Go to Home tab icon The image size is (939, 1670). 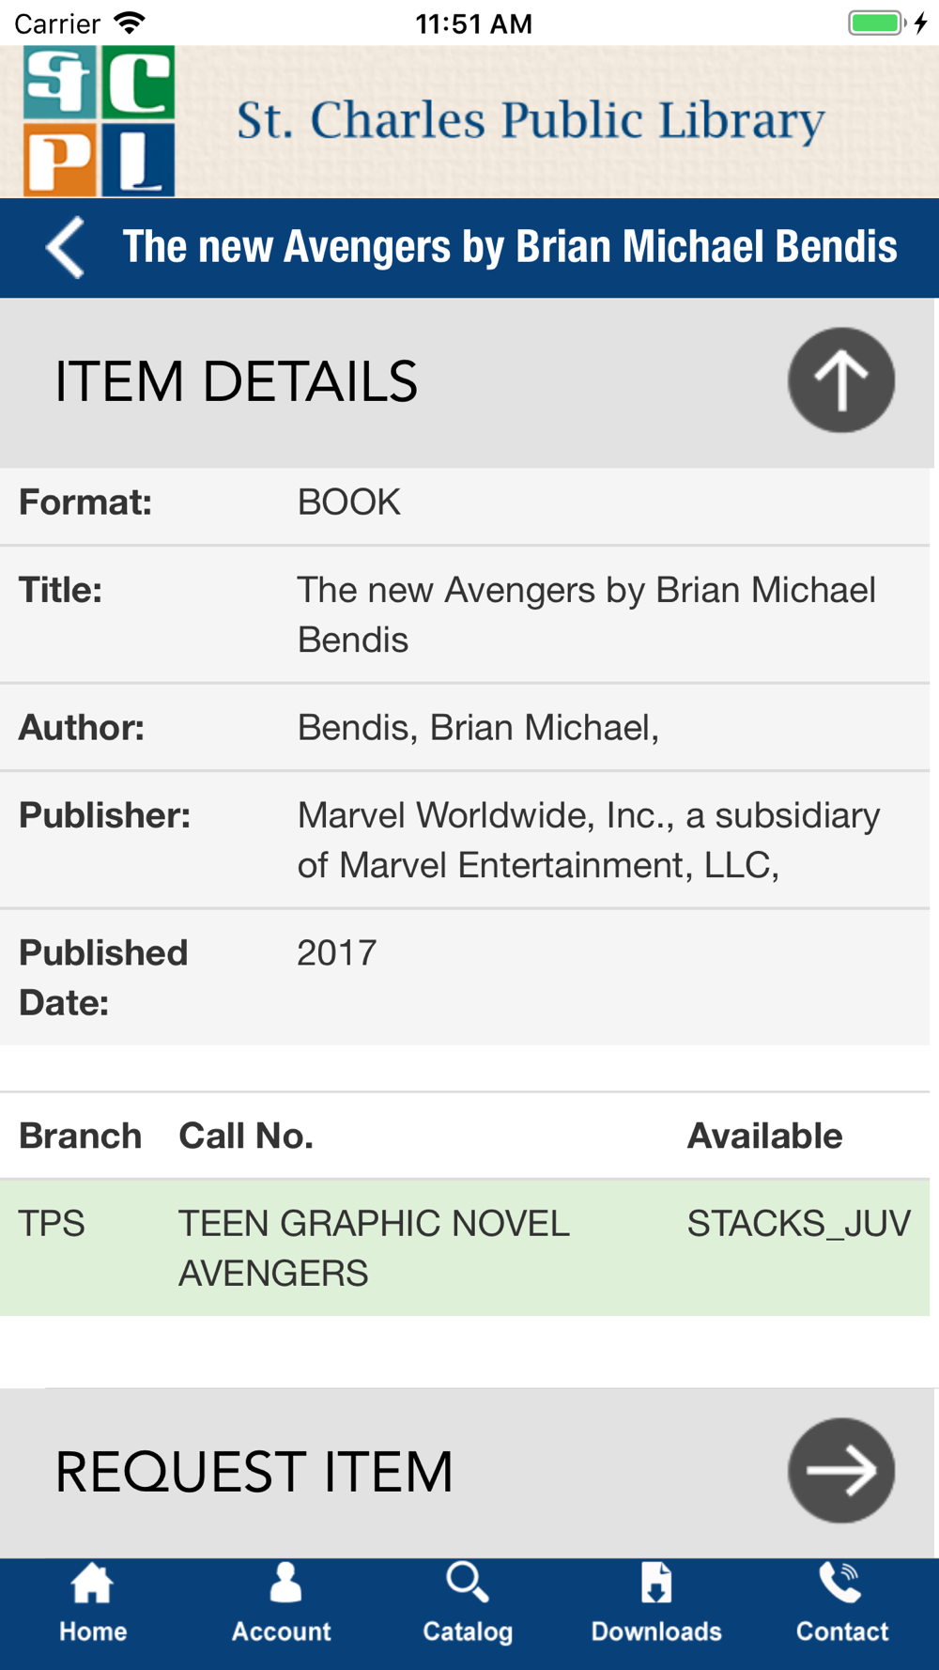coord(92,1584)
